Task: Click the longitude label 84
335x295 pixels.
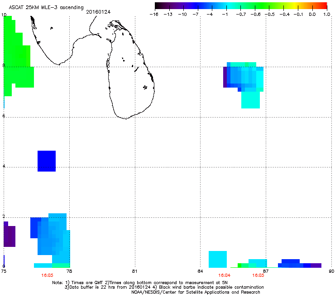Action: tap(200, 271)
